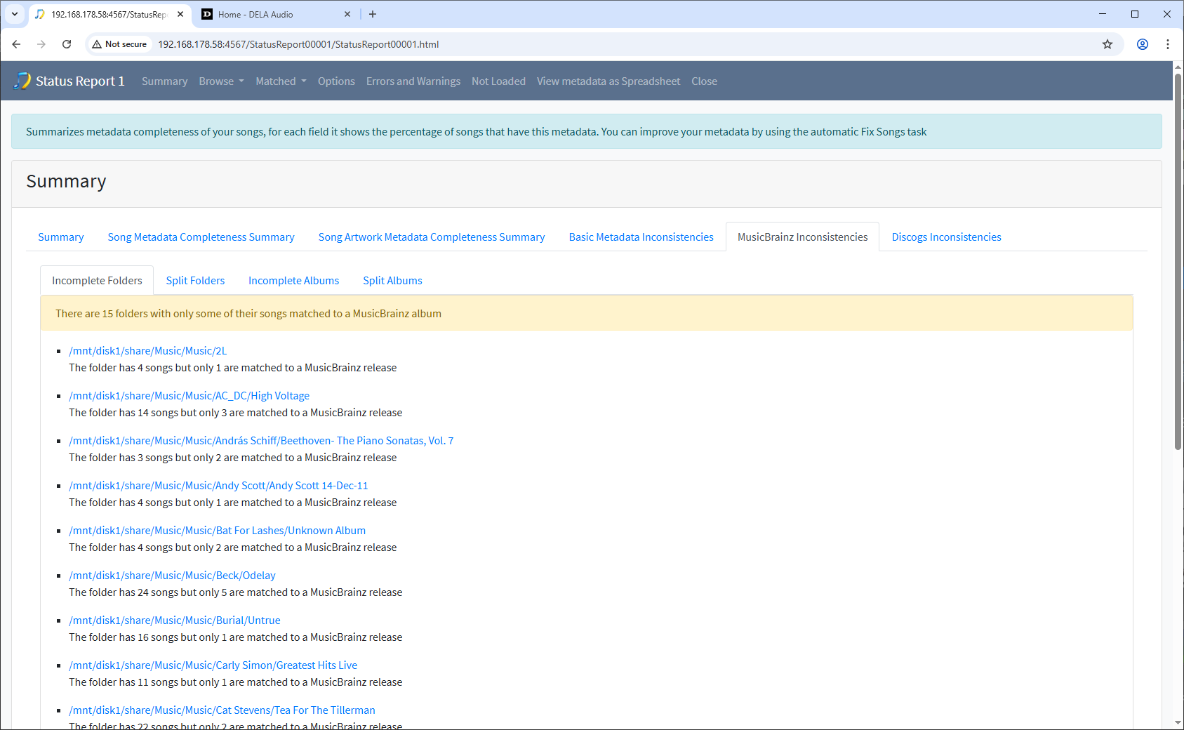Reload the page with browser refresh icon
The height and width of the screenshot is (730, 1184).
pos(67,44)
